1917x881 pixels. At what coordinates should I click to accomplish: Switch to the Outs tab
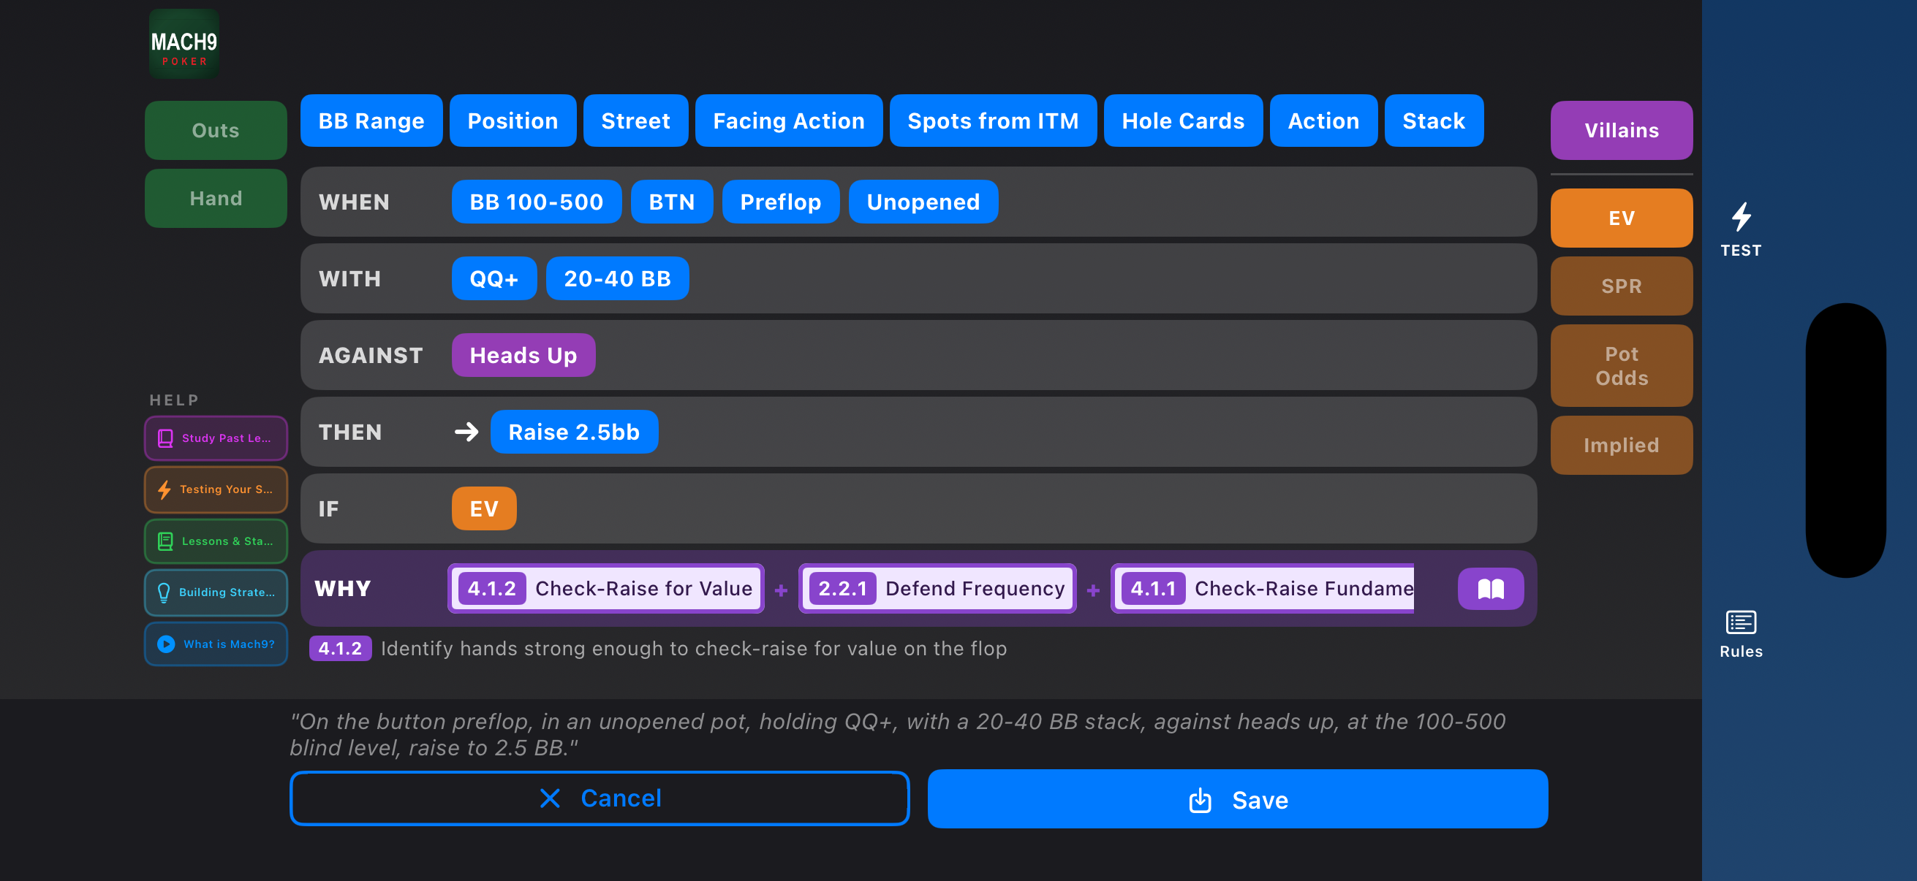pyautogui.click(x=216, y=130)
